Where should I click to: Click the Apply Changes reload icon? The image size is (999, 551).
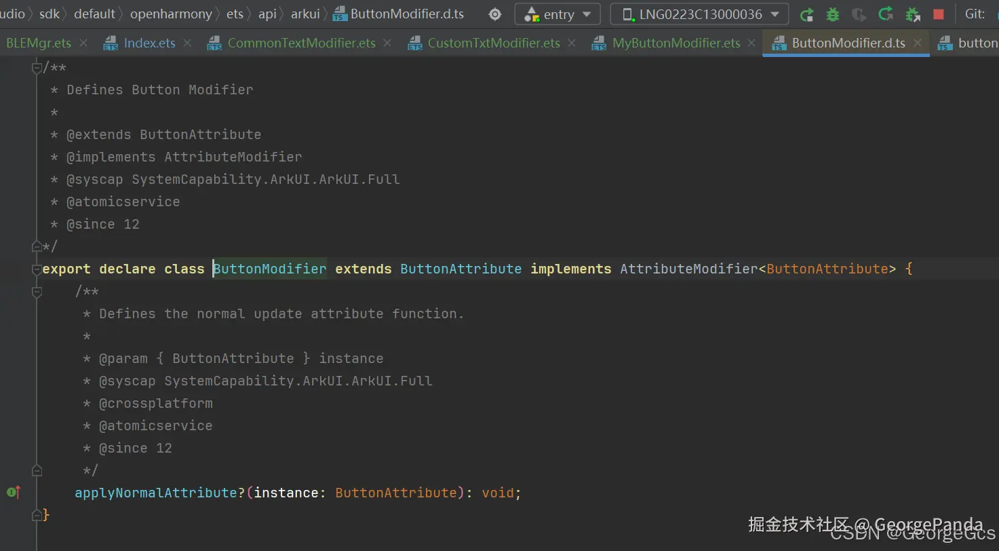tap(886, 14)
